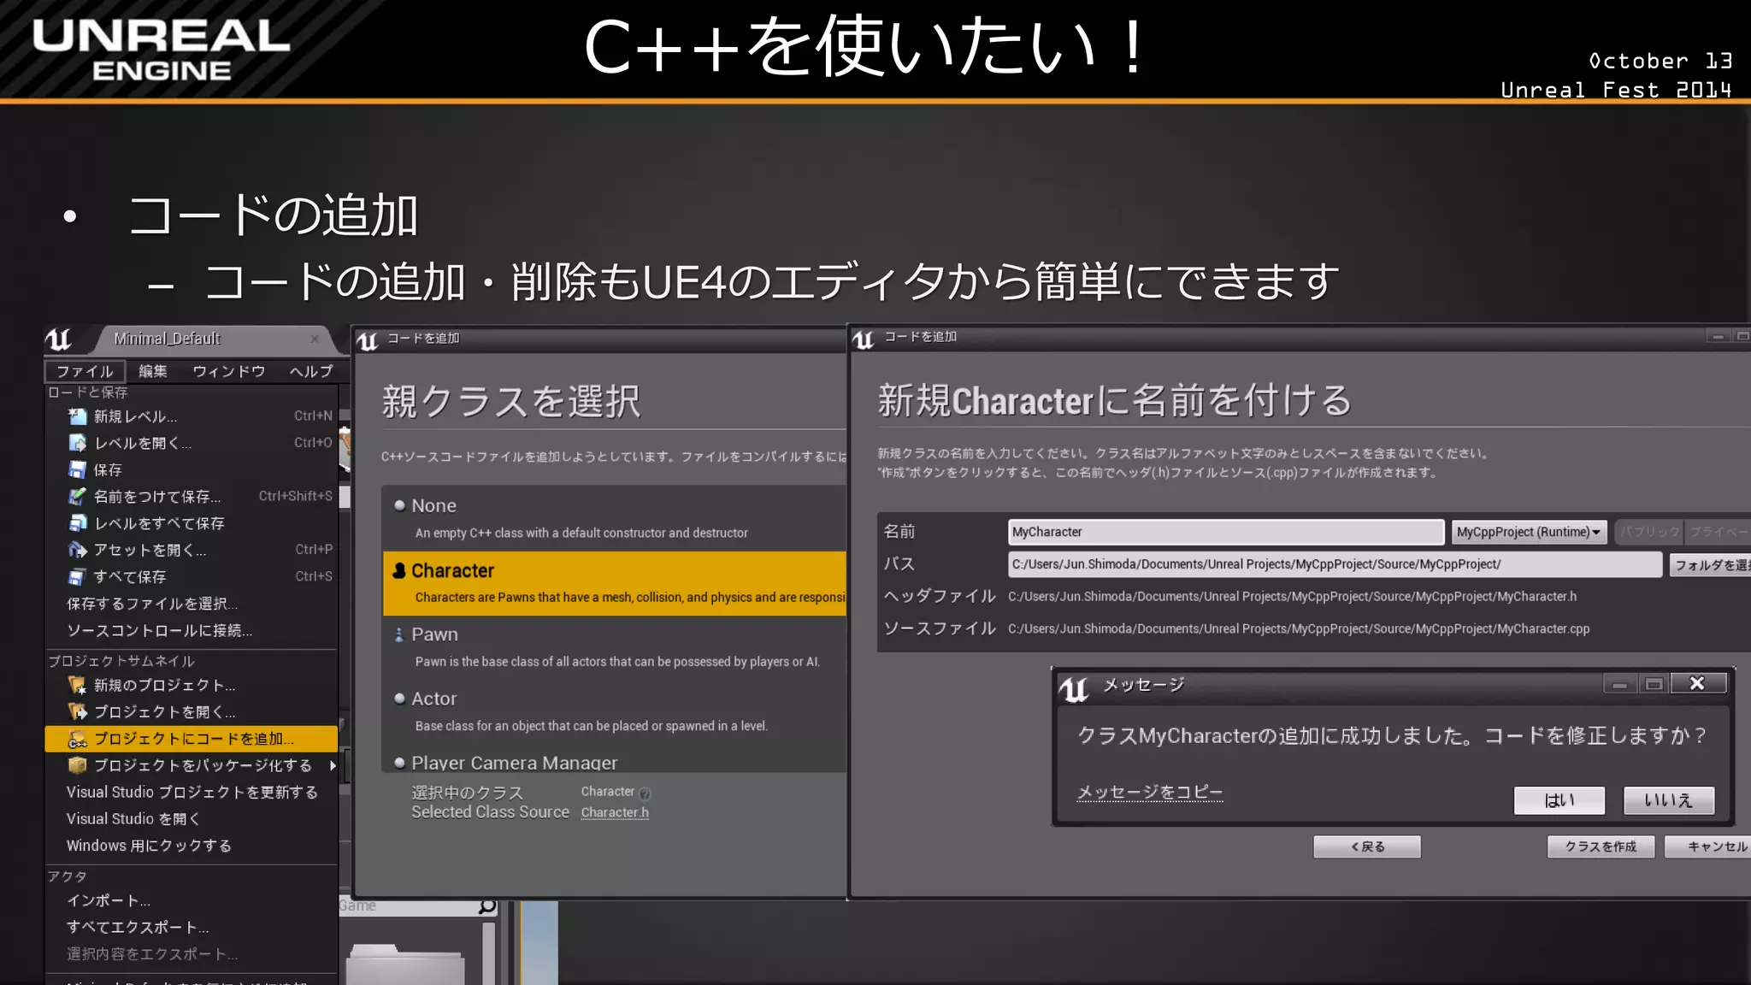Screen dimensions: 1751x985
Task: Choose the Pawn parent class row
Action: (x=614, y=647)
